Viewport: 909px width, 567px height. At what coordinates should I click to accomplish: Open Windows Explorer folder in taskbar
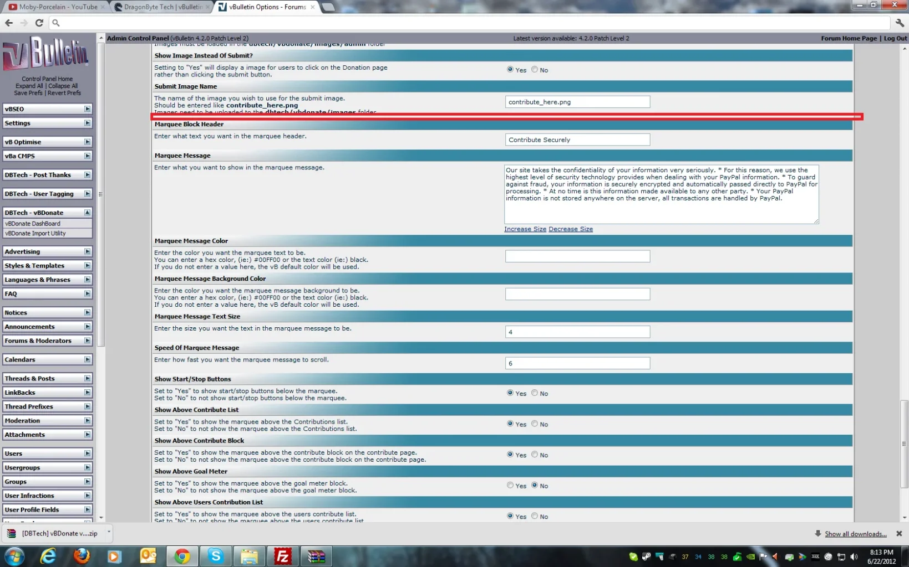click(x=249, y=556)
